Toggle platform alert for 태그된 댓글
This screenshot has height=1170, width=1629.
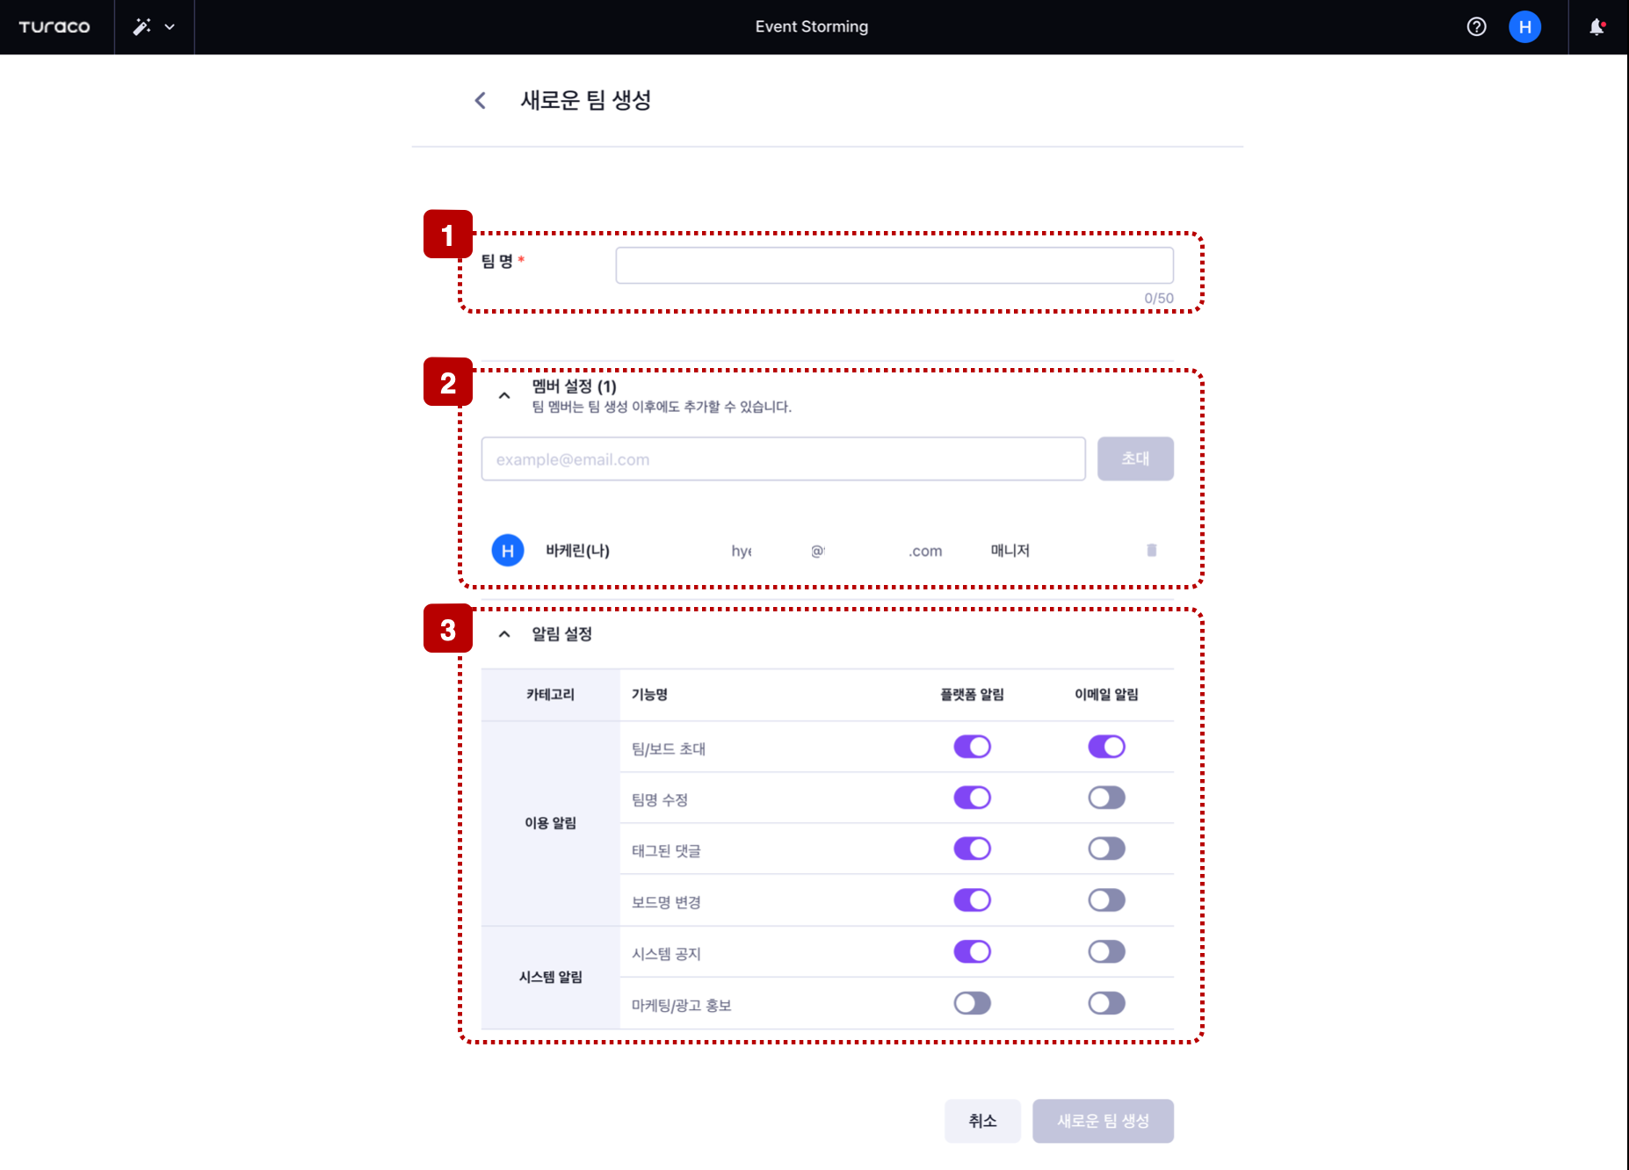(972, 849)
